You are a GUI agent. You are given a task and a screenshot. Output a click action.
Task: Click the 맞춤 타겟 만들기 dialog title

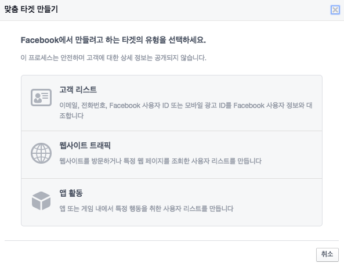tap(31, 9)
